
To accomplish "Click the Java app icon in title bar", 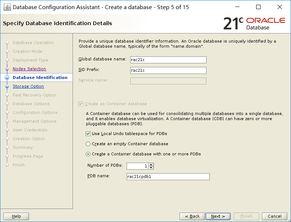I will click(x=7, y=7).
